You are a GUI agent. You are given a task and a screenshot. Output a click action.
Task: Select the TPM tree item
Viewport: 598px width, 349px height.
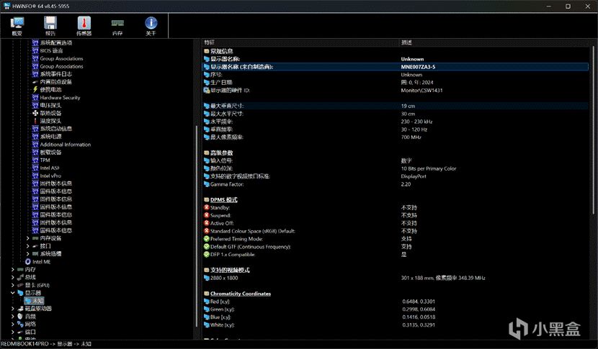(45, 160)
